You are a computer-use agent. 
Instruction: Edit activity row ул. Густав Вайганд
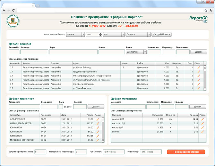198,67
